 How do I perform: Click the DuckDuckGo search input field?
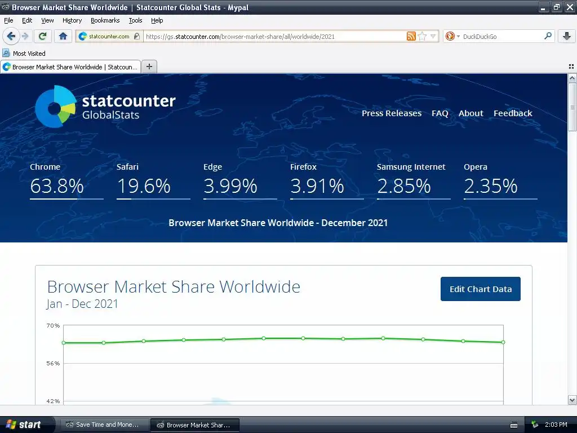click(501, 37)
